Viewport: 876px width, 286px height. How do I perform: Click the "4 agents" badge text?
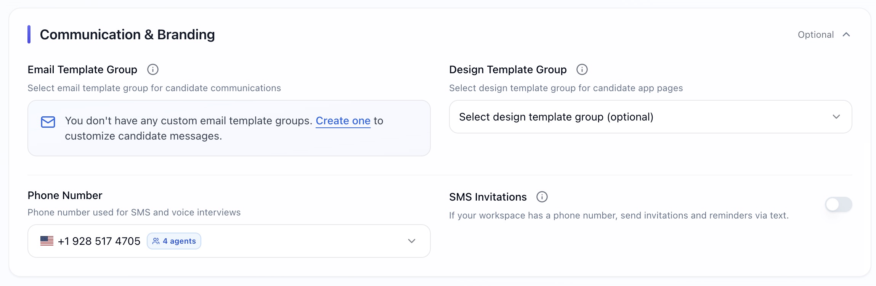pyautogui.click(x=179, y=241)
